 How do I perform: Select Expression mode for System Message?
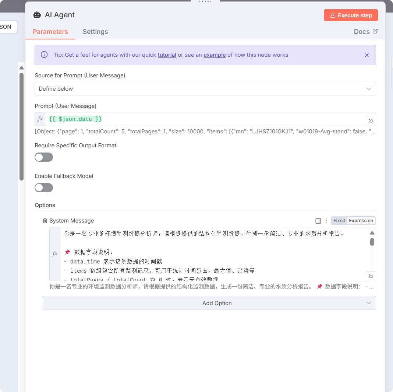pyautogui.click(x=361, y=221)
